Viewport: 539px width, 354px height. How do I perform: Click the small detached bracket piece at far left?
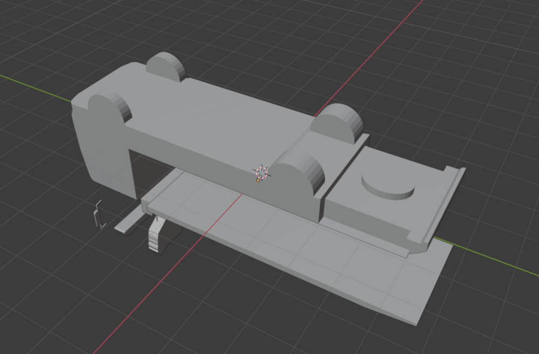(98, 214)
